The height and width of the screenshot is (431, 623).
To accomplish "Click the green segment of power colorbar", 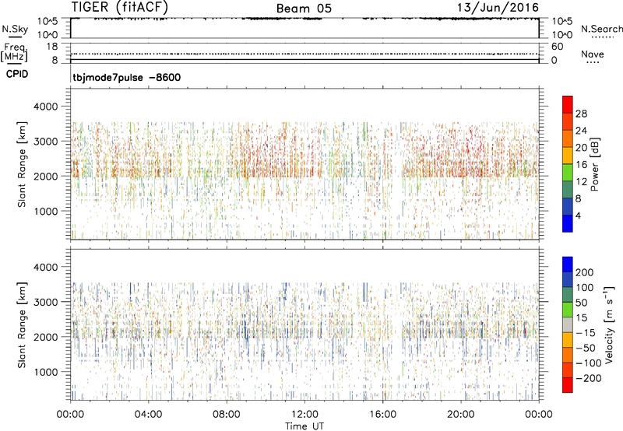I will click(x=568, y=173).
